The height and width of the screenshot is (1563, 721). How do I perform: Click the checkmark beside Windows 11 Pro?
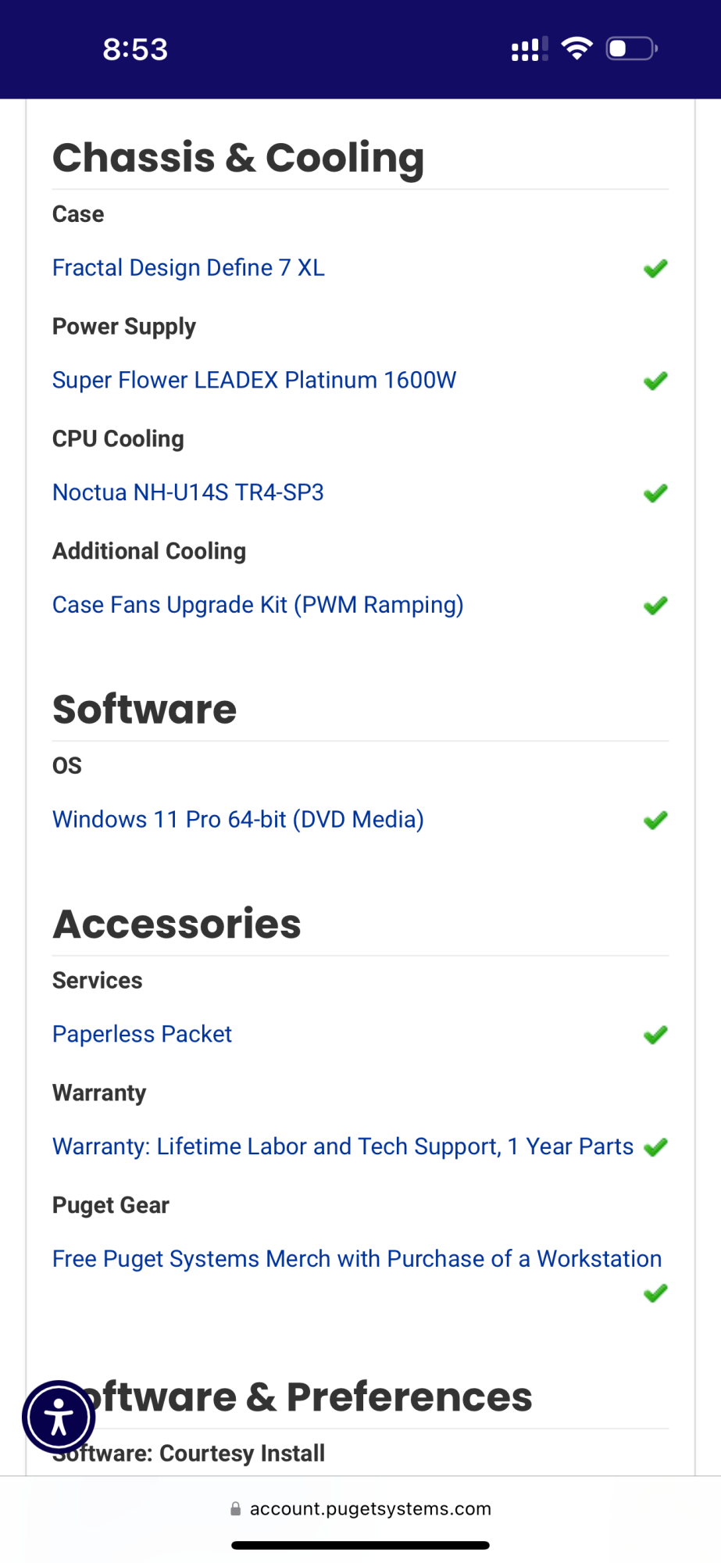(x=655, y=821)
